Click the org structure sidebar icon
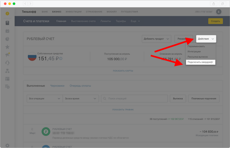 (7, 71)
